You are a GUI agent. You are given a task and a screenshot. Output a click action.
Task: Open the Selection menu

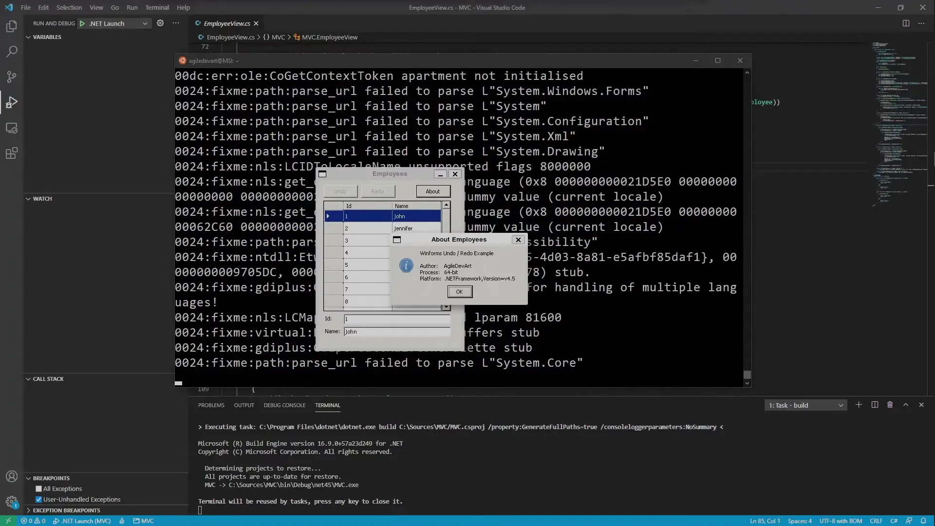click(x=69, y=7)
